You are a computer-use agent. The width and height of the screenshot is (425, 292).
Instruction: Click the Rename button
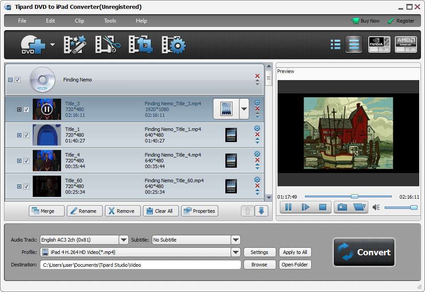coord(85,211)
